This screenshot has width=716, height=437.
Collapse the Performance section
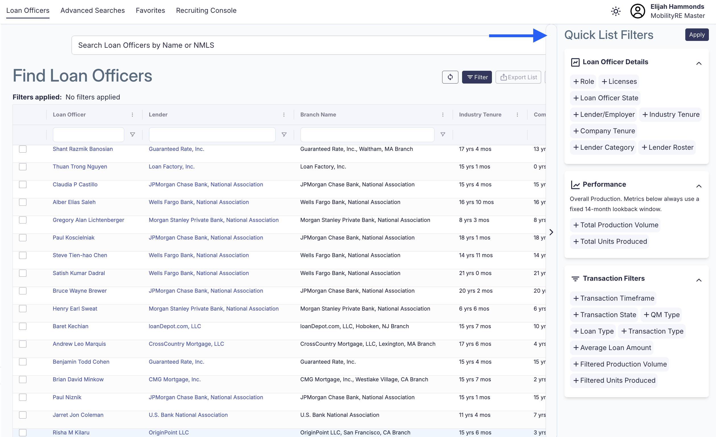pos(699,186)
